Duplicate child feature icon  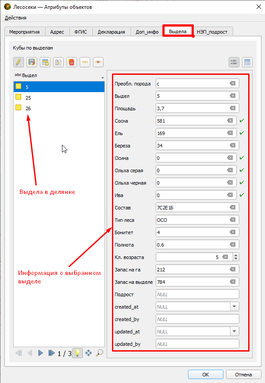58,62
